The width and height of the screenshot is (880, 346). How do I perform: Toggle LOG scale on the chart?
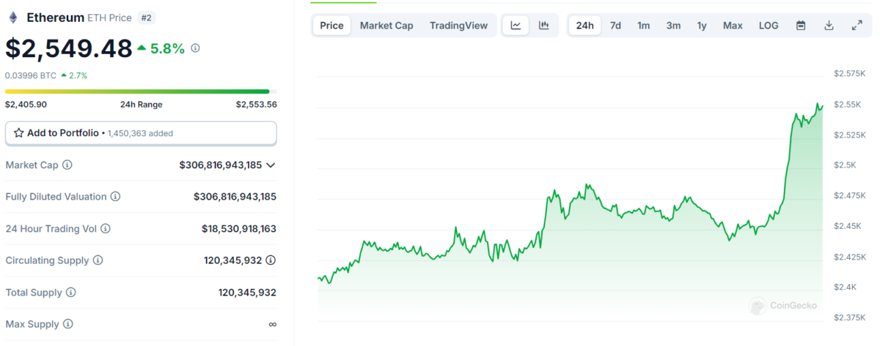[x=769, y=26]
